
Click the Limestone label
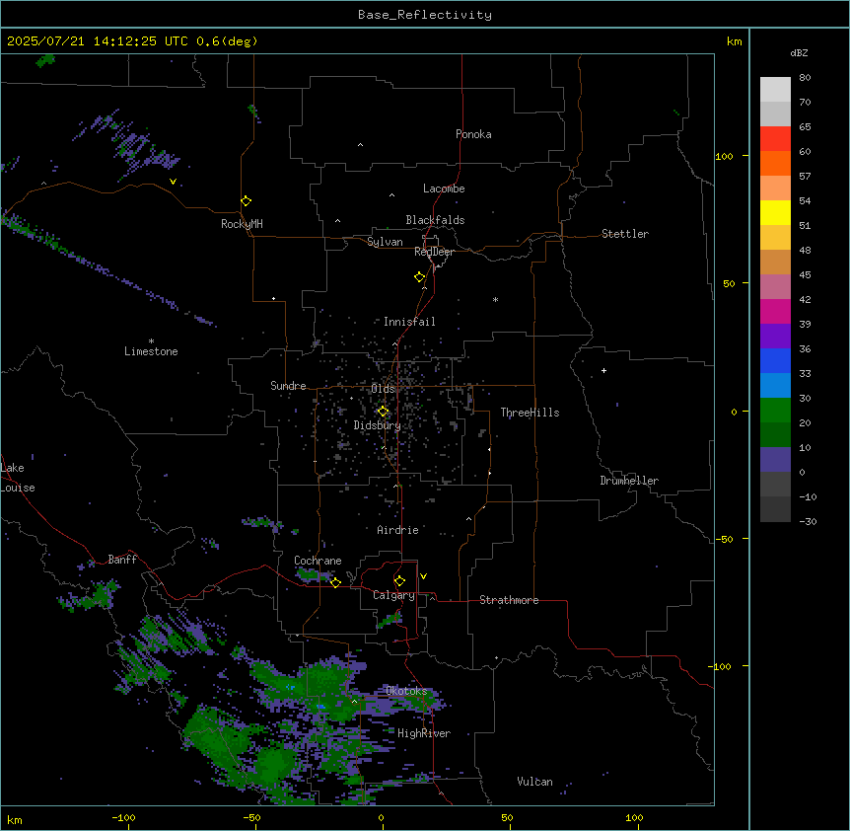point(151,351)
